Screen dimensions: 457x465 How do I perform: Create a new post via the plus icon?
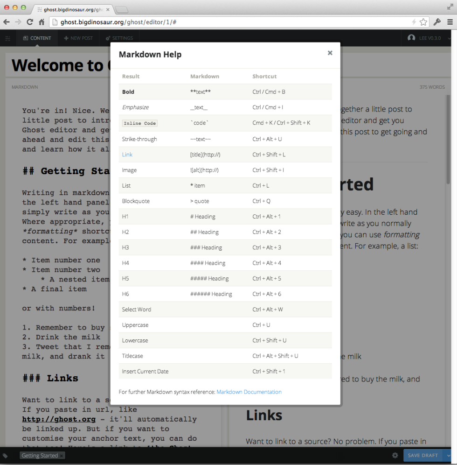pyautogui.click(x=78, y=38)
